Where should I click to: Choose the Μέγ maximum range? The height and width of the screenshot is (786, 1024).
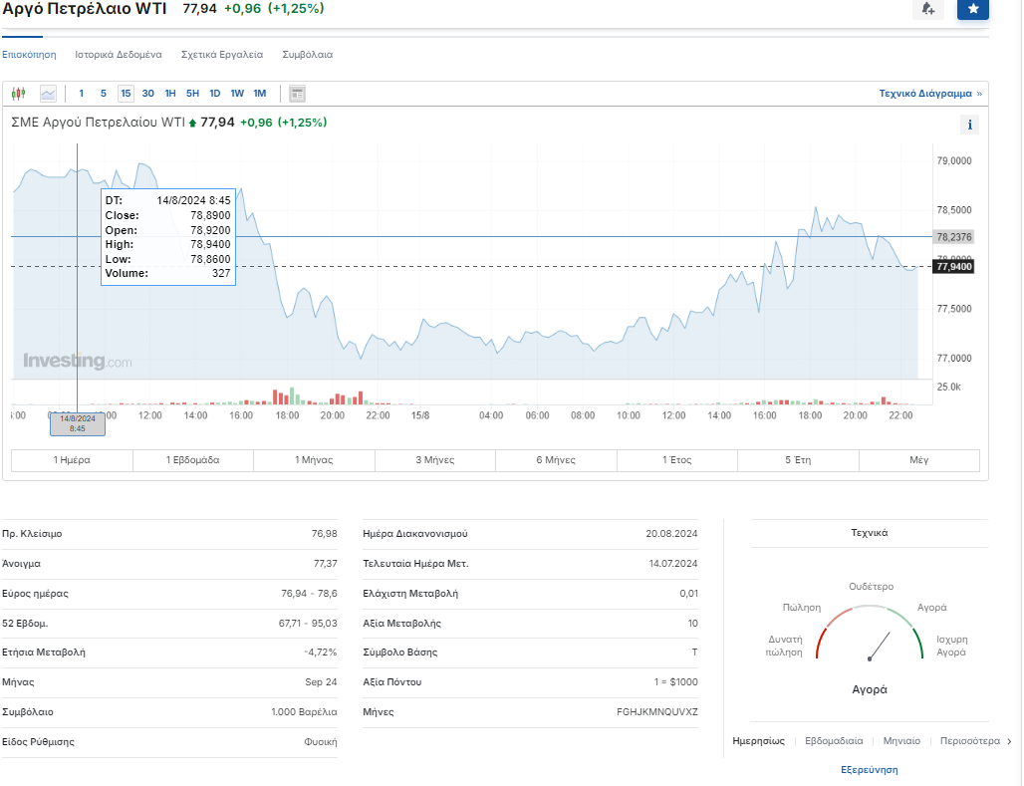pyautogui.click(x=918, y=460)
